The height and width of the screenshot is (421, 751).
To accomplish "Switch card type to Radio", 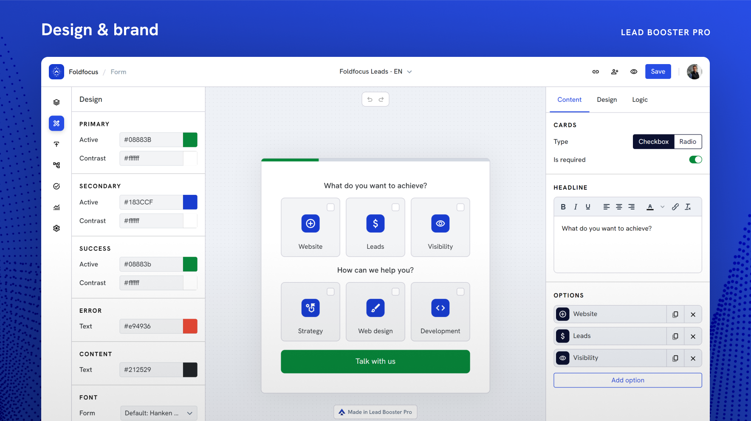I will pyautogui.click(x=688, y=141).
